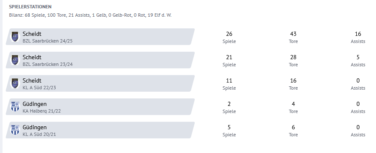Click the Bilanz summary line
The image size is (376, 153).
[x=90, y=15]
